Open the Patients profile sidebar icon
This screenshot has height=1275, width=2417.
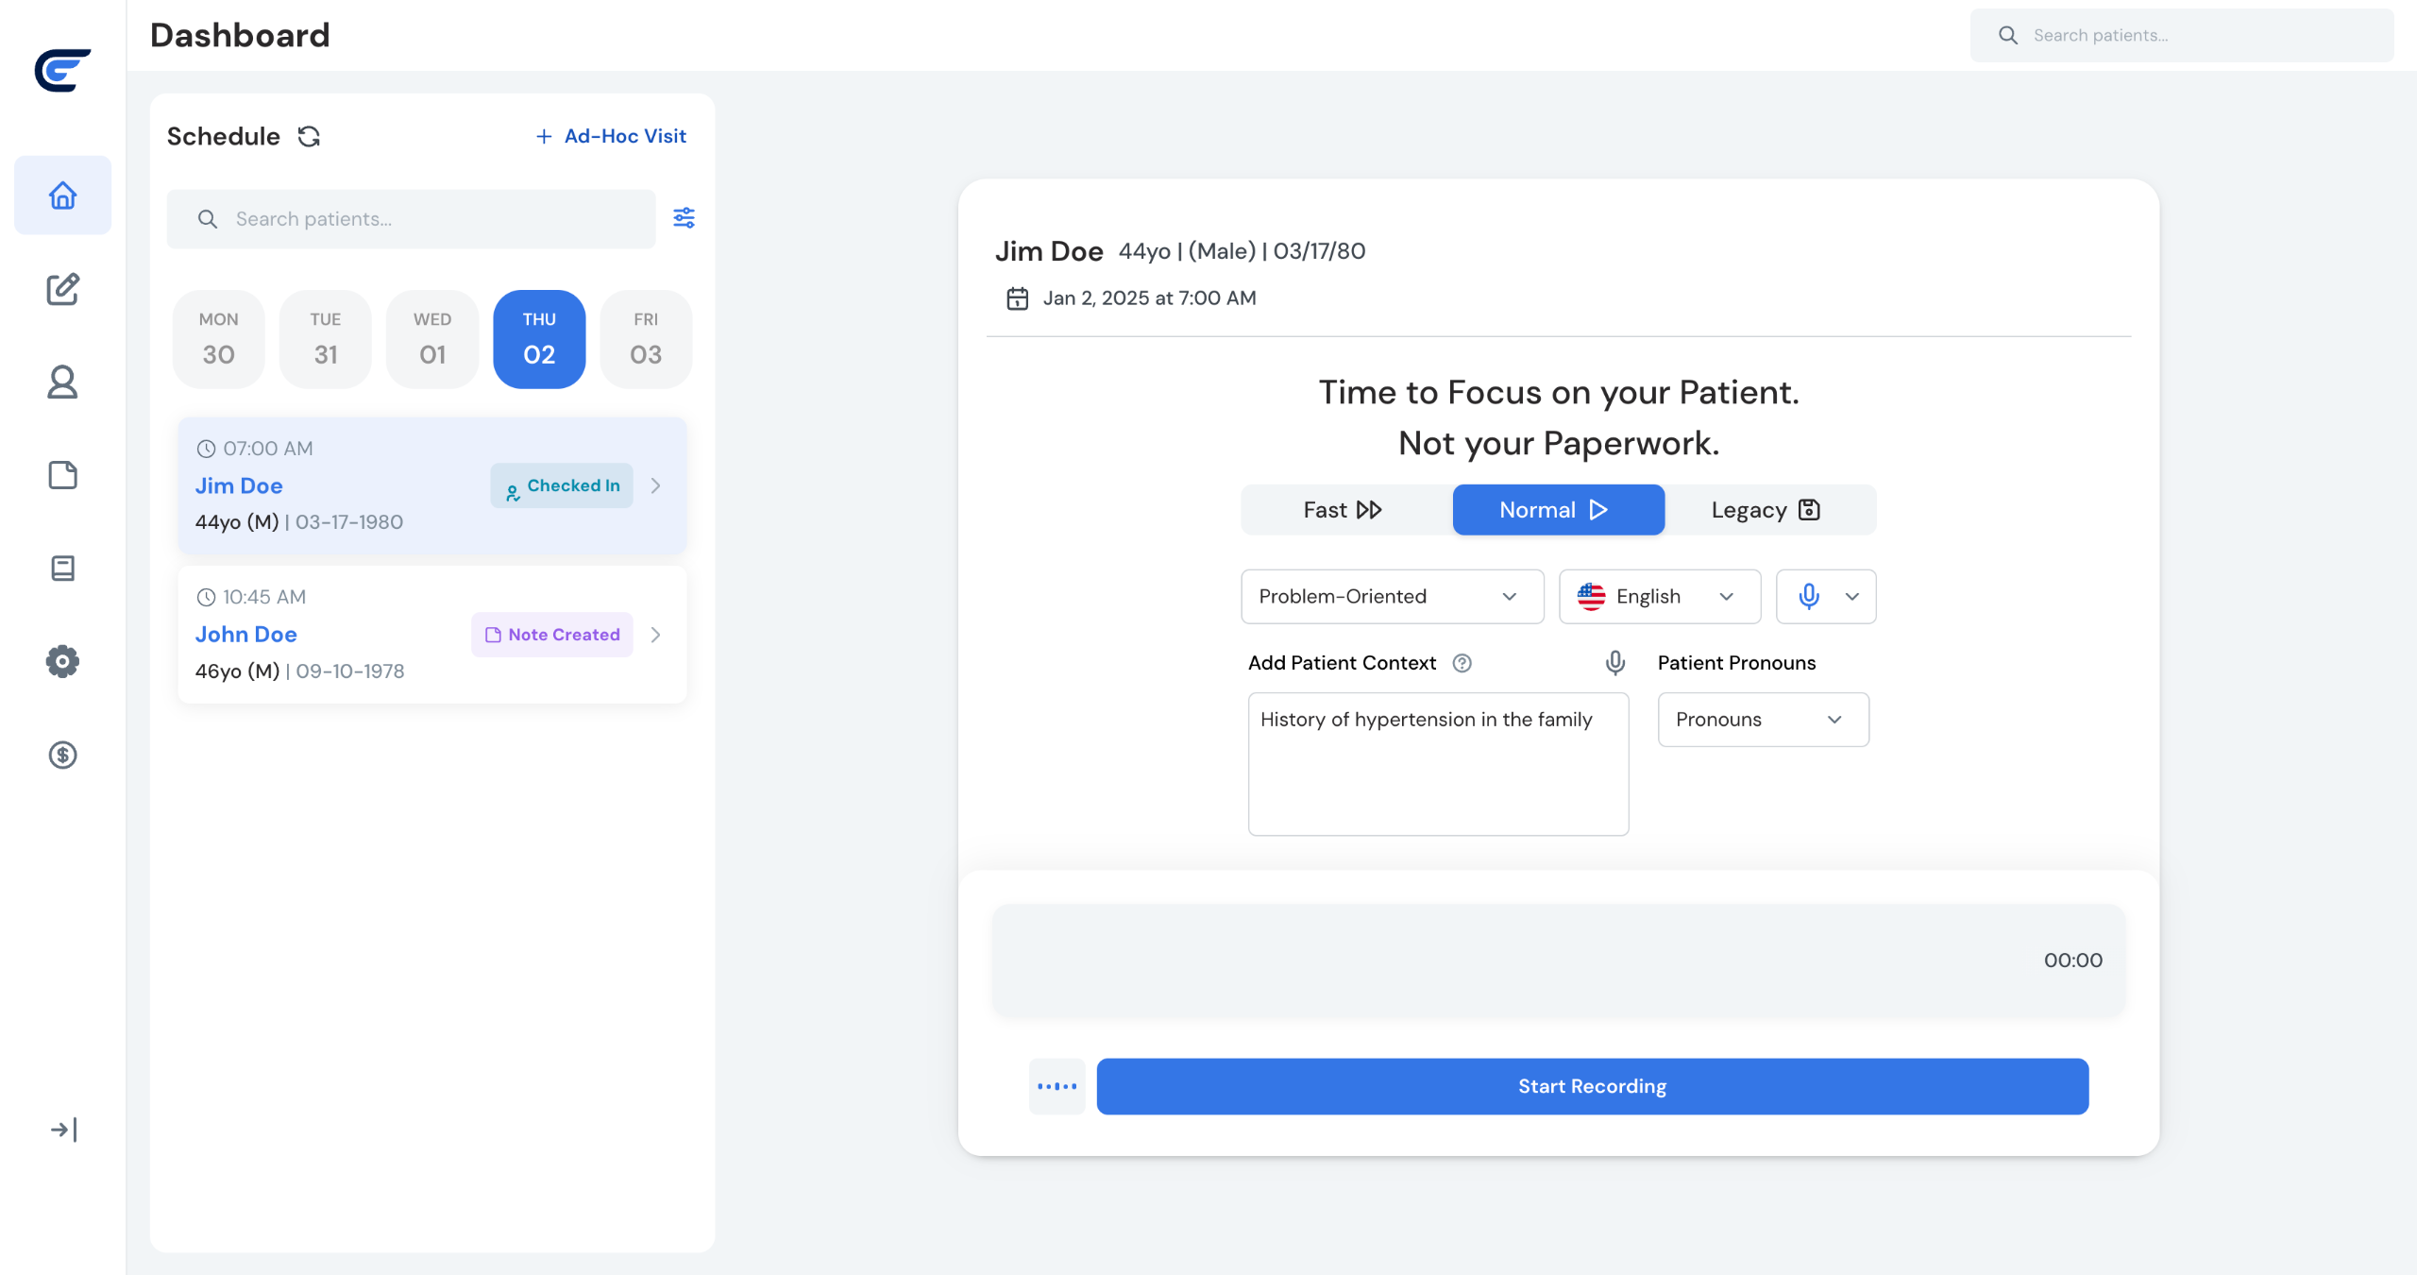[x=62, y=382]
